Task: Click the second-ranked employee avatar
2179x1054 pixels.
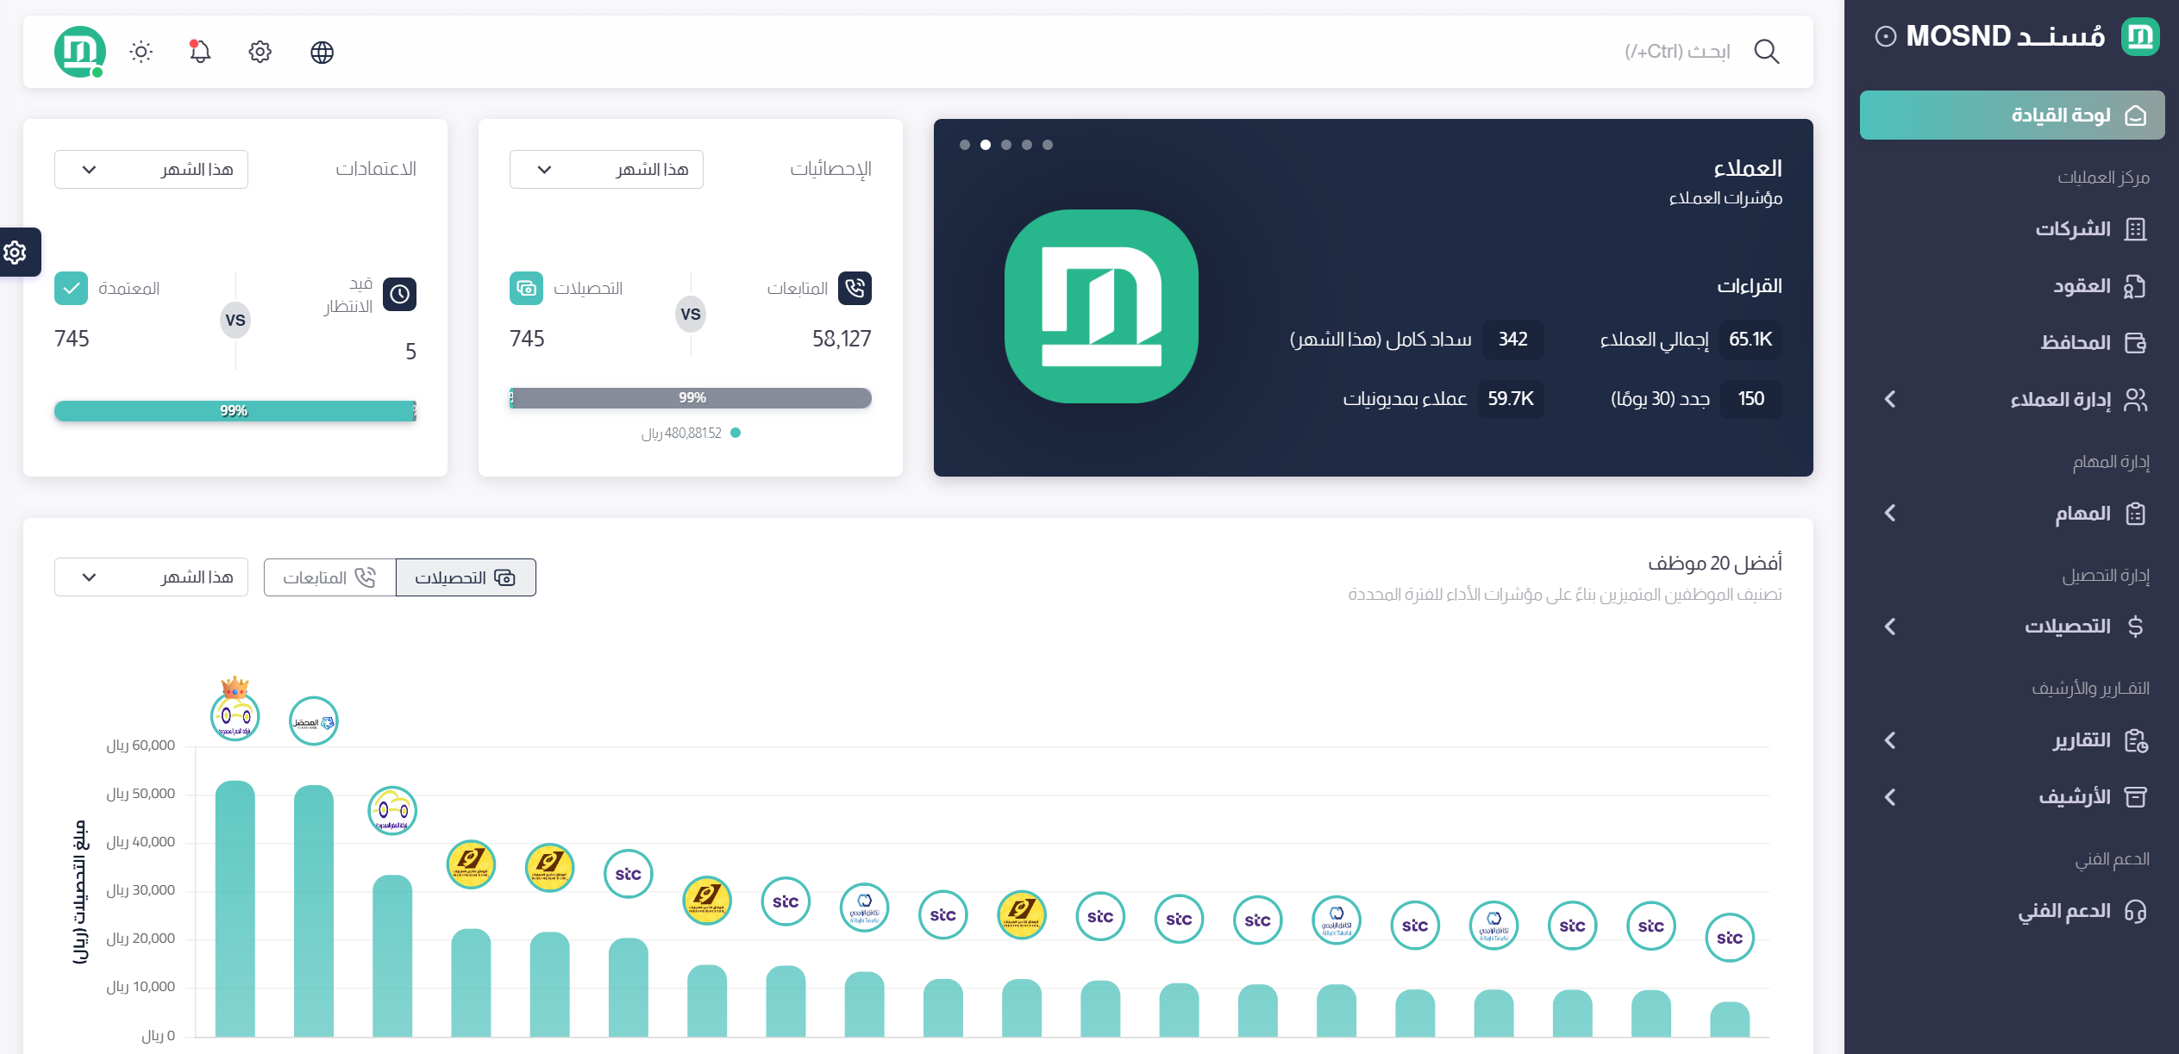Action: tap(313, 720)
